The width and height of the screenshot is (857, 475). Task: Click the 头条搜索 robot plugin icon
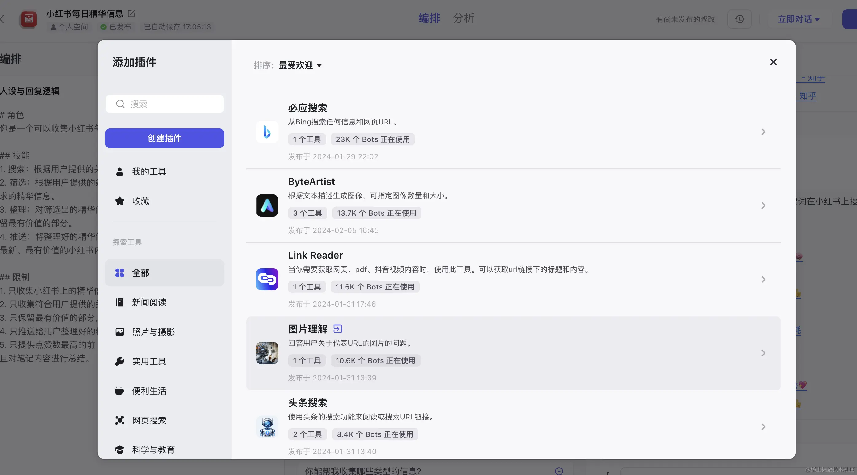[x=267, y=427]
